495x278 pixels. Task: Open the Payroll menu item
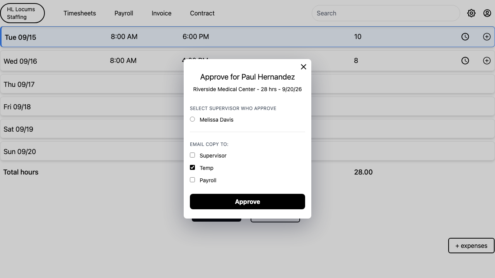124,13
